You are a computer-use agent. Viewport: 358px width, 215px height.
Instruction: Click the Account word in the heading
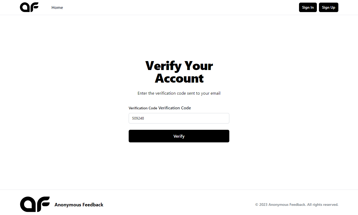[x=179, y=78]
